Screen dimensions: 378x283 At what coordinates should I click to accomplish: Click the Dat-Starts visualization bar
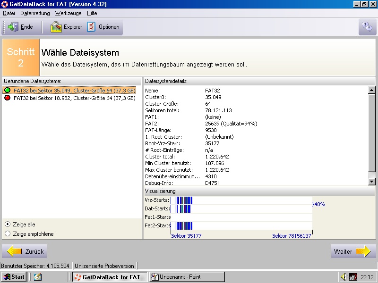(x=241, y=208)
